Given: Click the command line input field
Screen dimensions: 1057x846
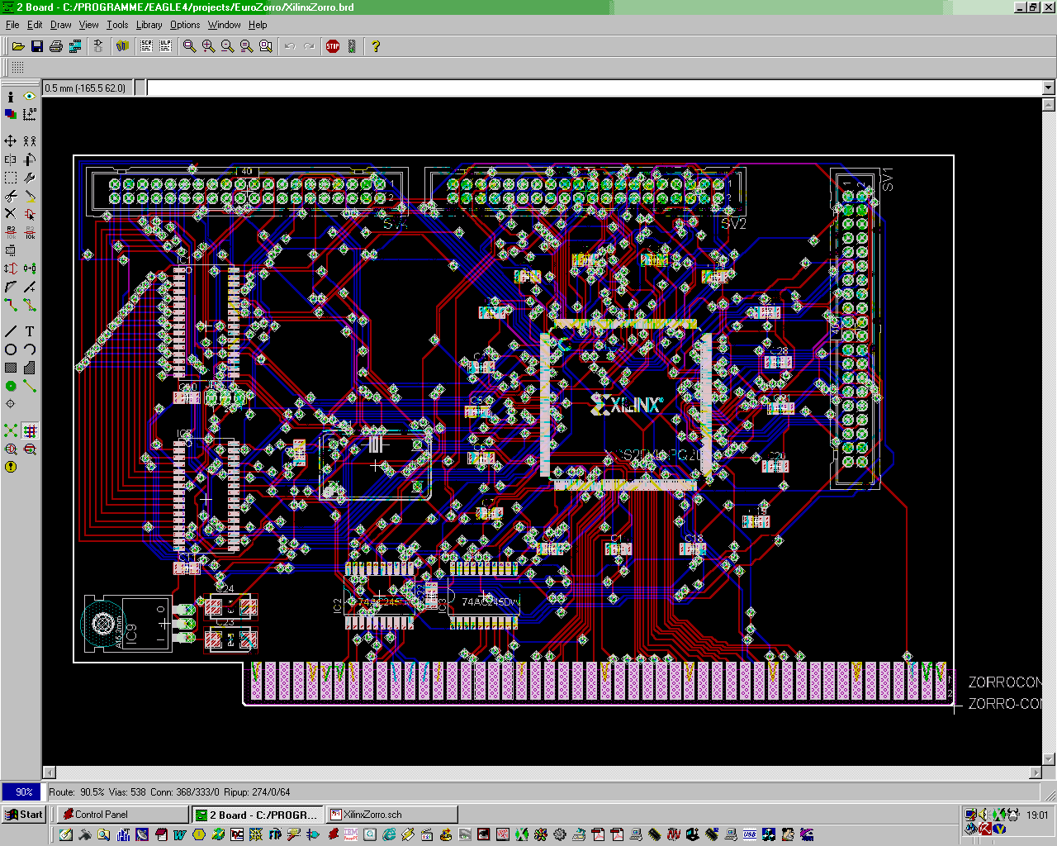Looking at the screenshot, I should point(595,88).
